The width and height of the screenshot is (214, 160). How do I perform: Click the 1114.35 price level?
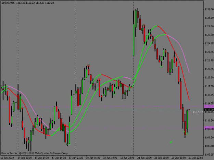point(209,103)
